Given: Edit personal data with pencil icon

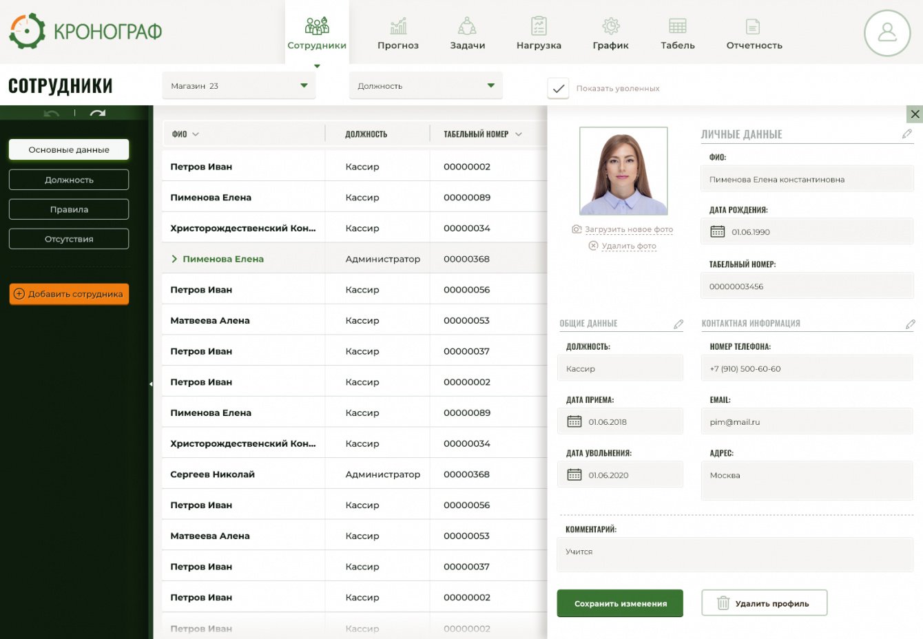Looking at the screenshot, I should click(906, 134).
